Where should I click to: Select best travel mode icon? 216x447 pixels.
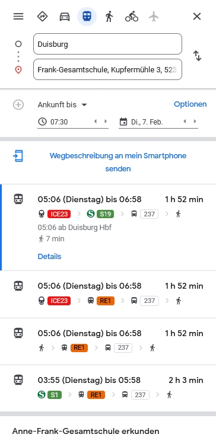(43, 17)
